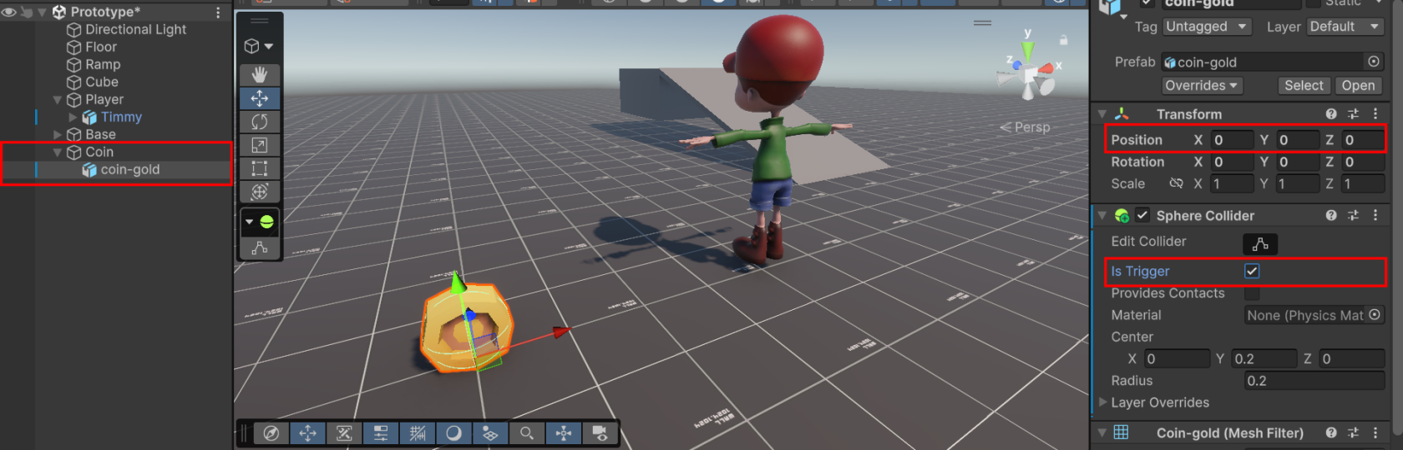Image resolution: width=1403 pixels, height=450 pixels.
Task: Select the Scale tool
Action: click(260, 145)
